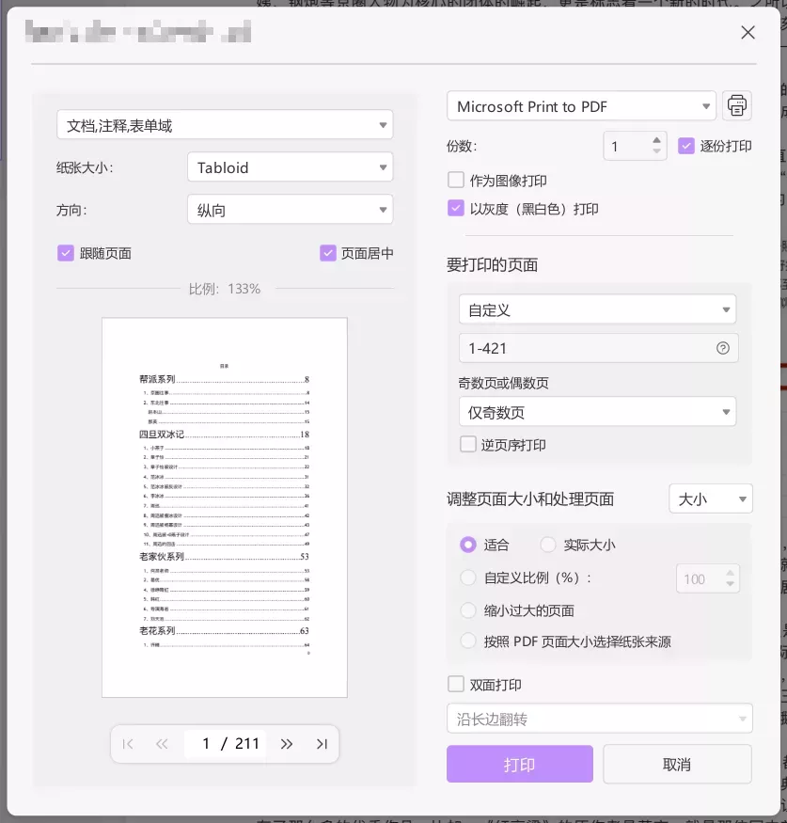Increase copies count with up arrow
Image resolution: width=787 pixels, height=823 pixels.
(x=656, y=140)
